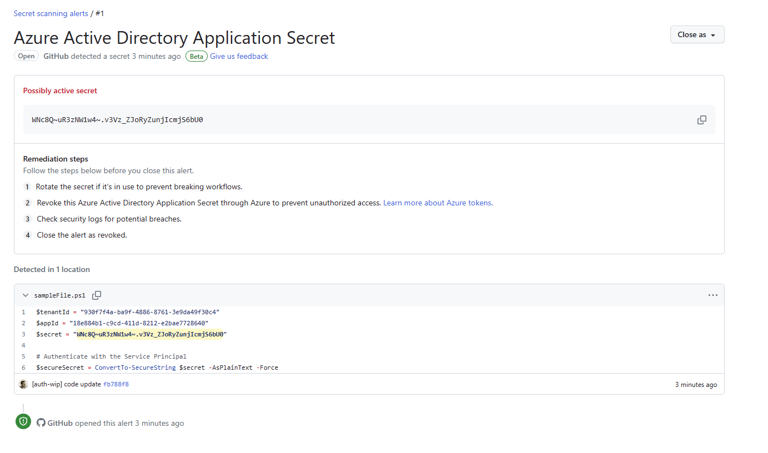
Task: Open the more options ellipsis for sampleFile.ps1
Action: pos(712,295)
